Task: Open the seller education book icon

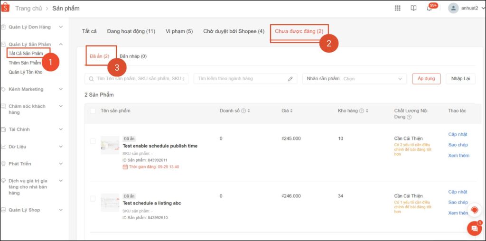Action: point(413,8)
